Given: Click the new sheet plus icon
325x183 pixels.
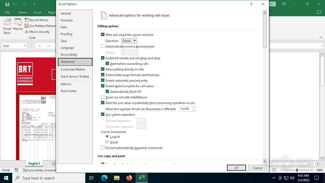Looking at the screenshot, I should (x=53, y=164).
